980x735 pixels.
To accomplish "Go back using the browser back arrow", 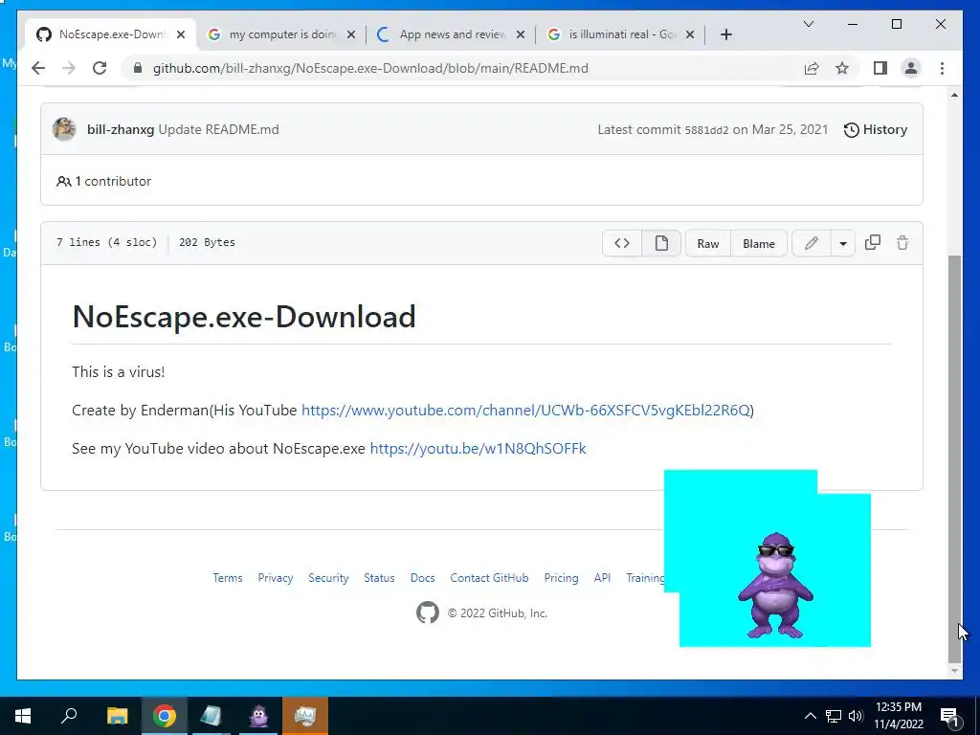I will point(38,68).
